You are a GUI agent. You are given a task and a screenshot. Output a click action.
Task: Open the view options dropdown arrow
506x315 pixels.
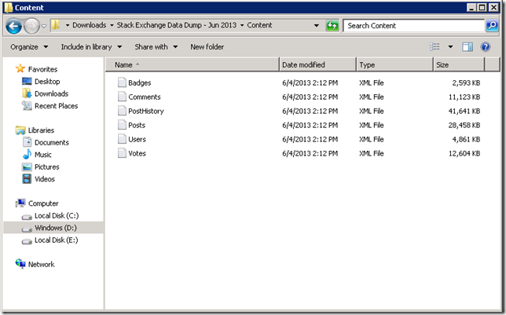click(x=450, y=47)
